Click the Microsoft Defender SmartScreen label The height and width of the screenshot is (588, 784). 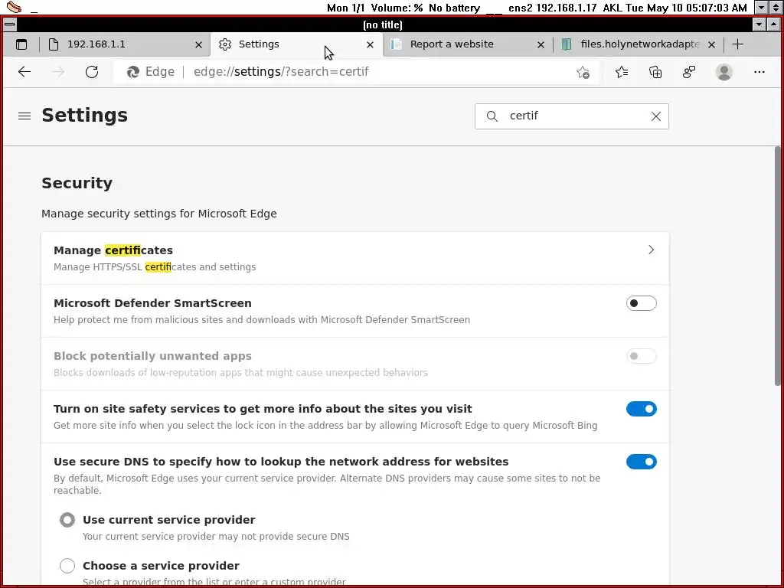152,303
